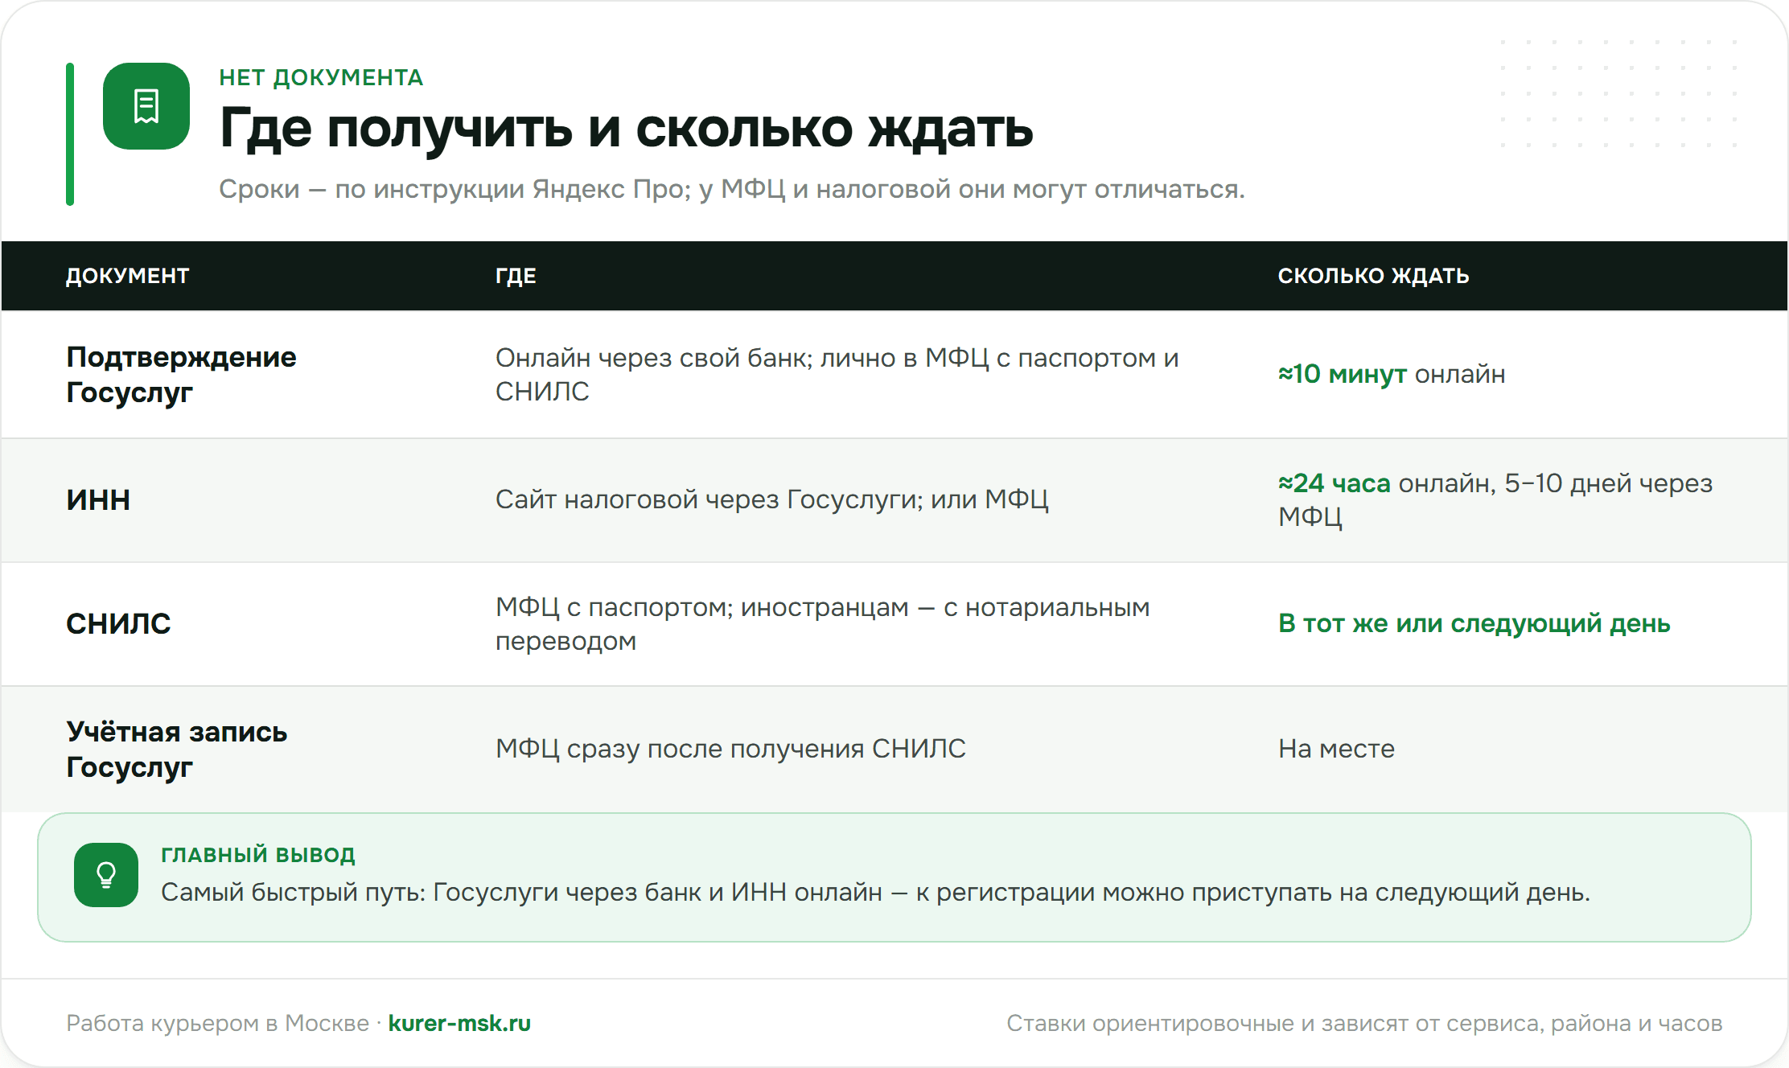Click the 'Ставки ориентировочные' footer disclaimer

point(1364,1023)
